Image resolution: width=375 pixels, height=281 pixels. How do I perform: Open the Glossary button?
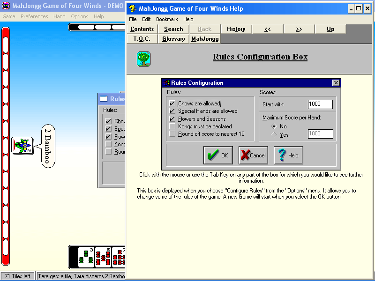coord(173,39)
